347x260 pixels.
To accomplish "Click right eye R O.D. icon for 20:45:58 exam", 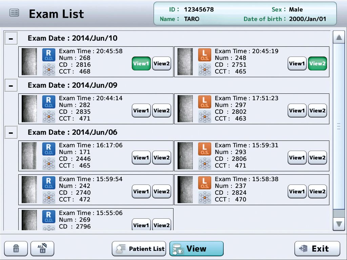I will click(48, 55).
